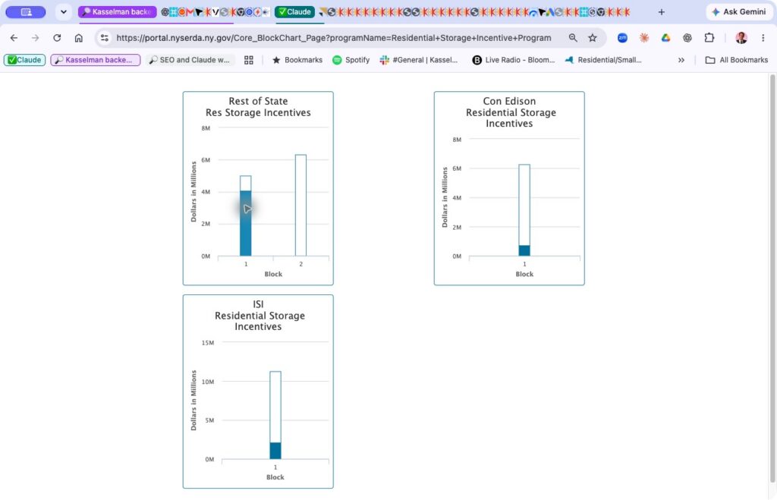The width and height of the screenshot is (777, 500).
Task: Click the ISI Block 1 filled bar segment
Action: 275,451
